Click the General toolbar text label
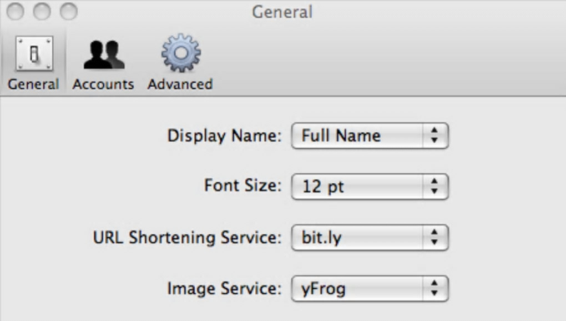Image resolution: width=566 pixels, height=321 pixels. pos(33,84)
